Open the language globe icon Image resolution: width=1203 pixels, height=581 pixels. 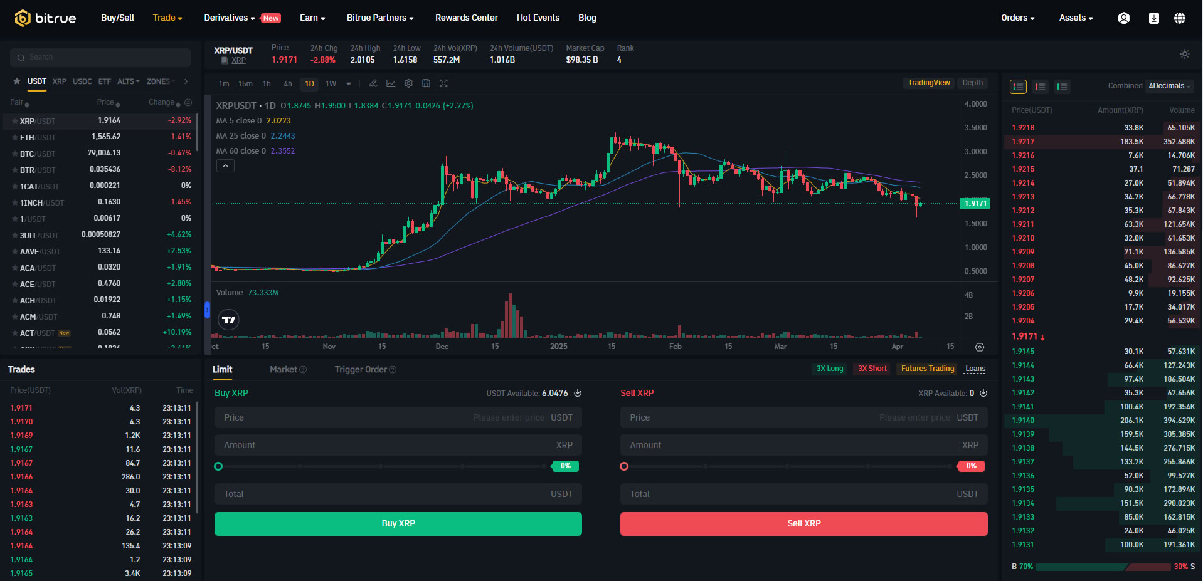[1180, 18]
